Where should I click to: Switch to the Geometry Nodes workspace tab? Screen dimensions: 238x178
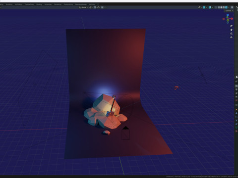[81, 4]
